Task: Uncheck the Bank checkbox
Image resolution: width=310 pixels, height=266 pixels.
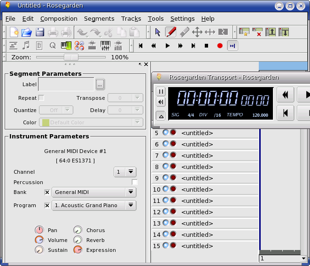Action: 47,192
